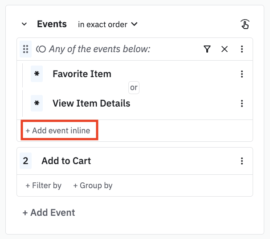Screen dimensions: 270x239
Task: Open more options for View Item Details
Action: [242, 103]
